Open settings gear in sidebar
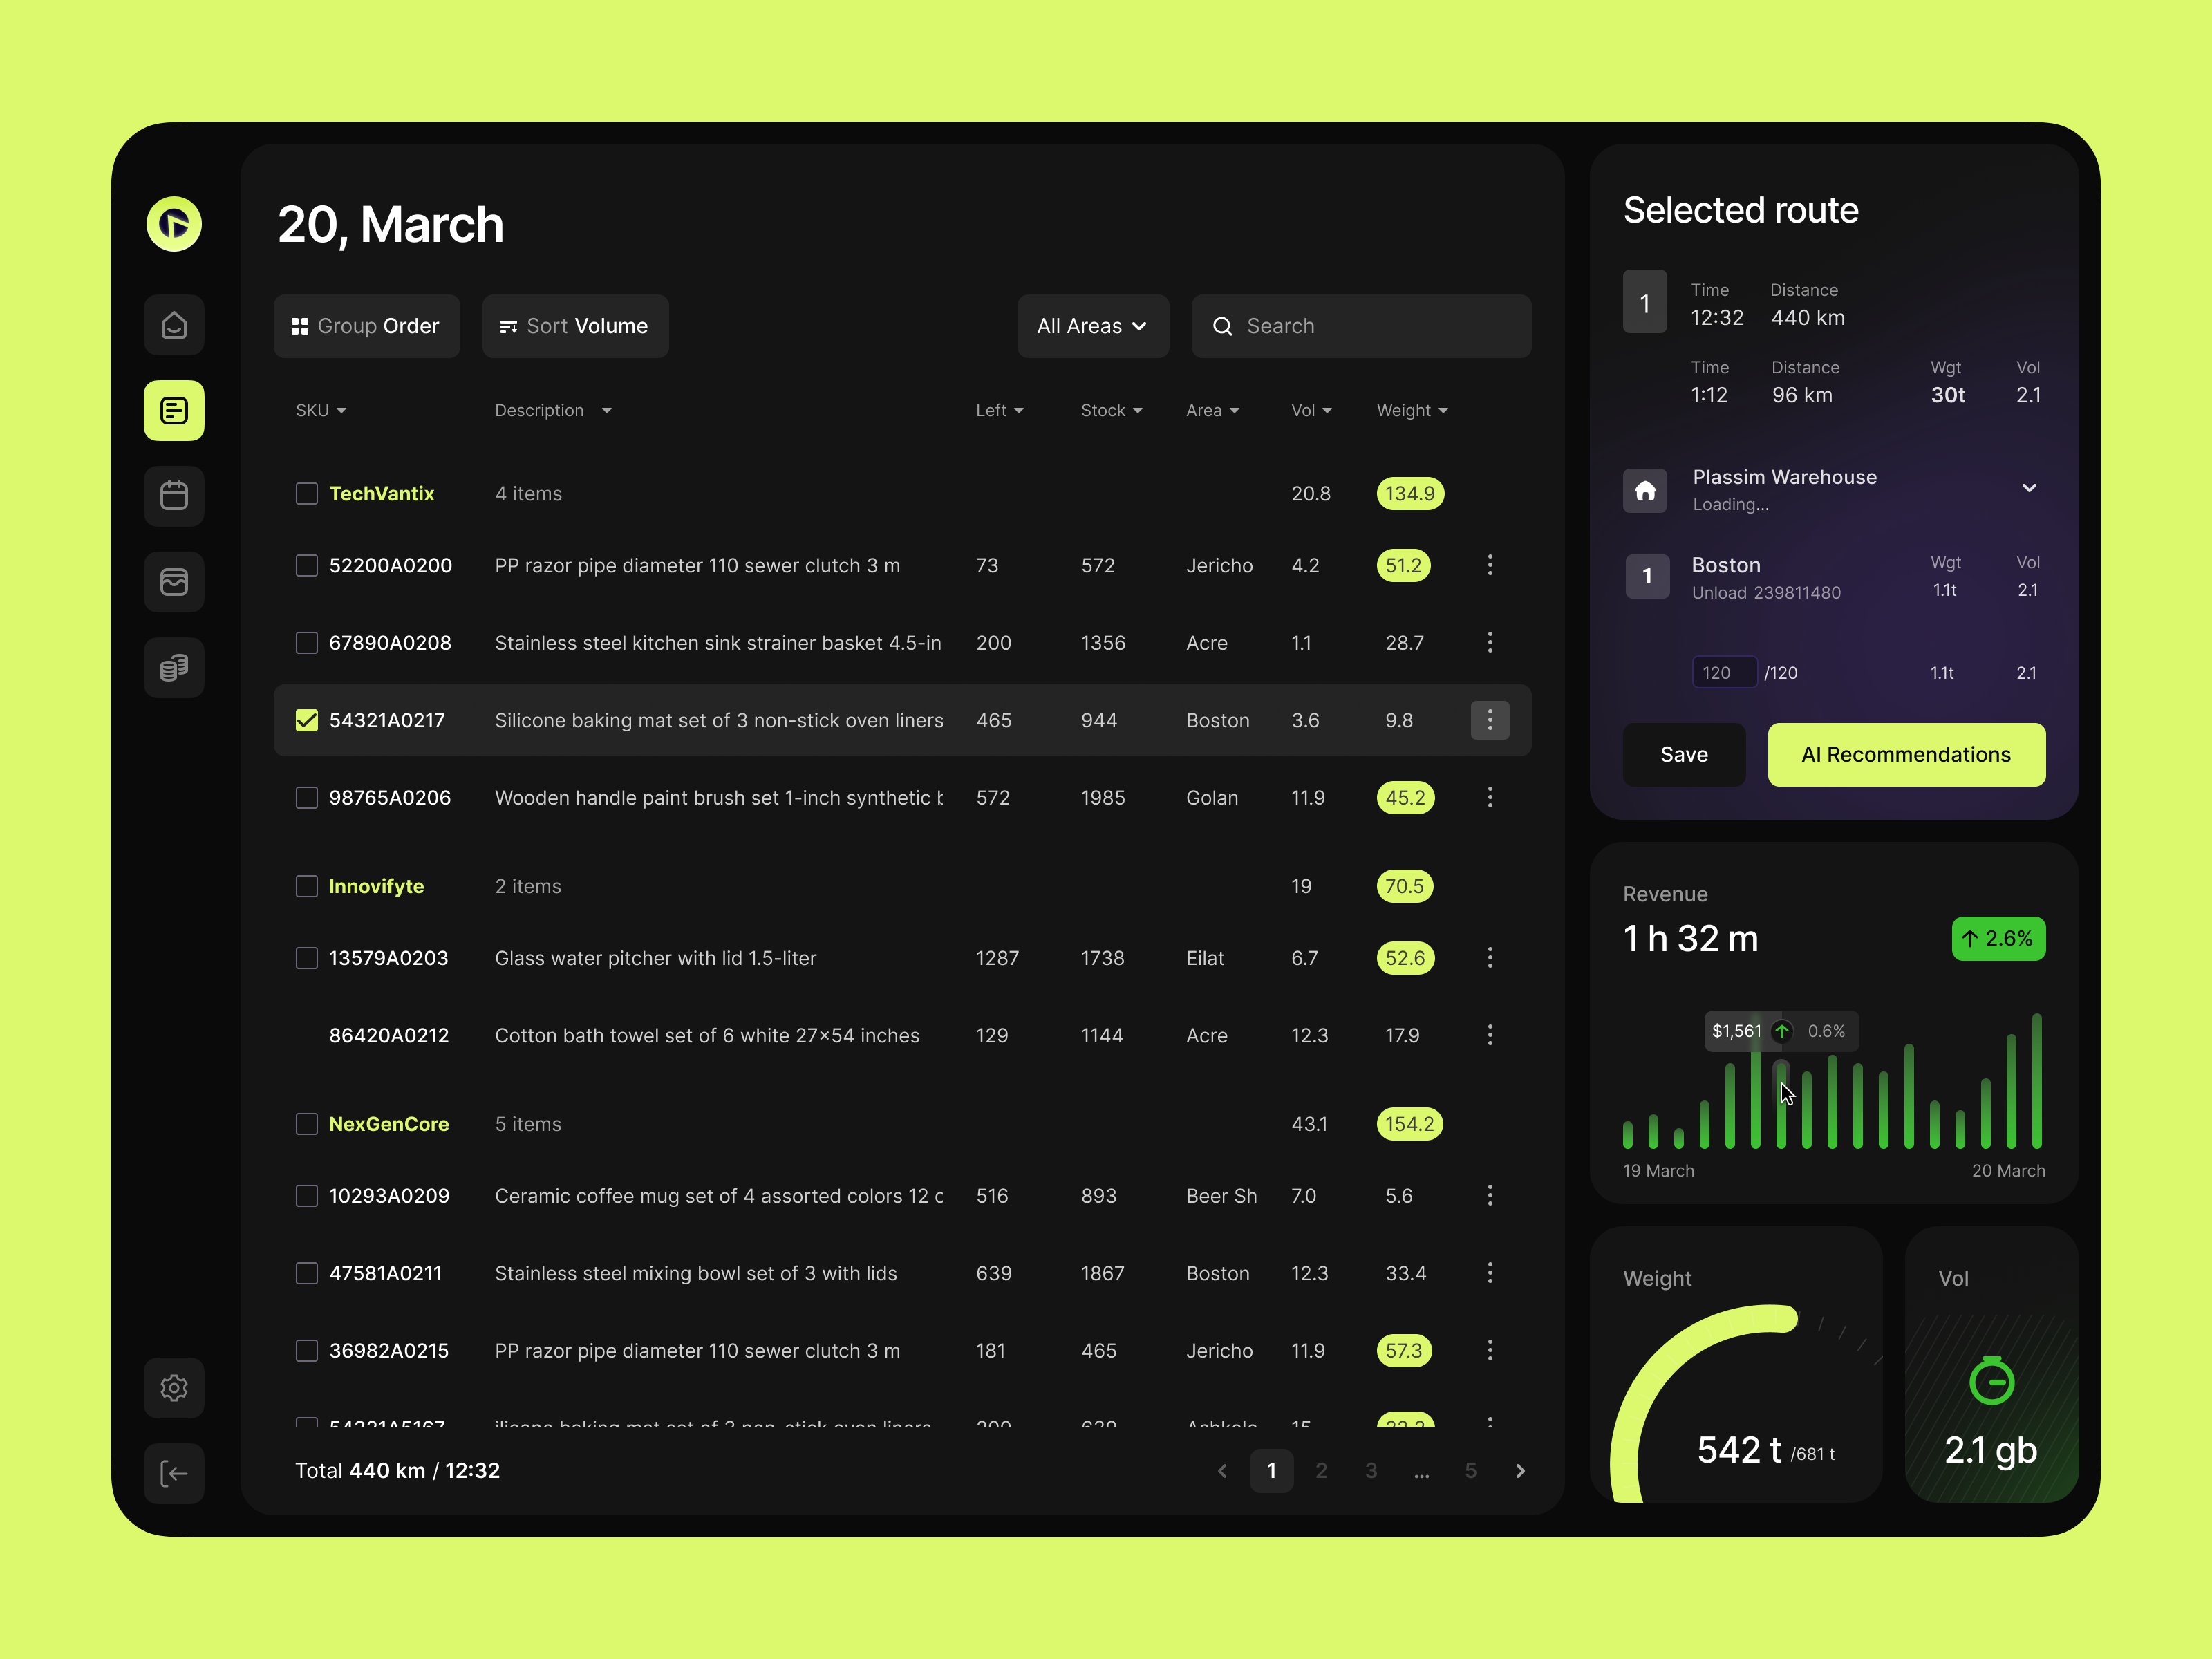Screen dimensions: 2212x1659 174,1387
